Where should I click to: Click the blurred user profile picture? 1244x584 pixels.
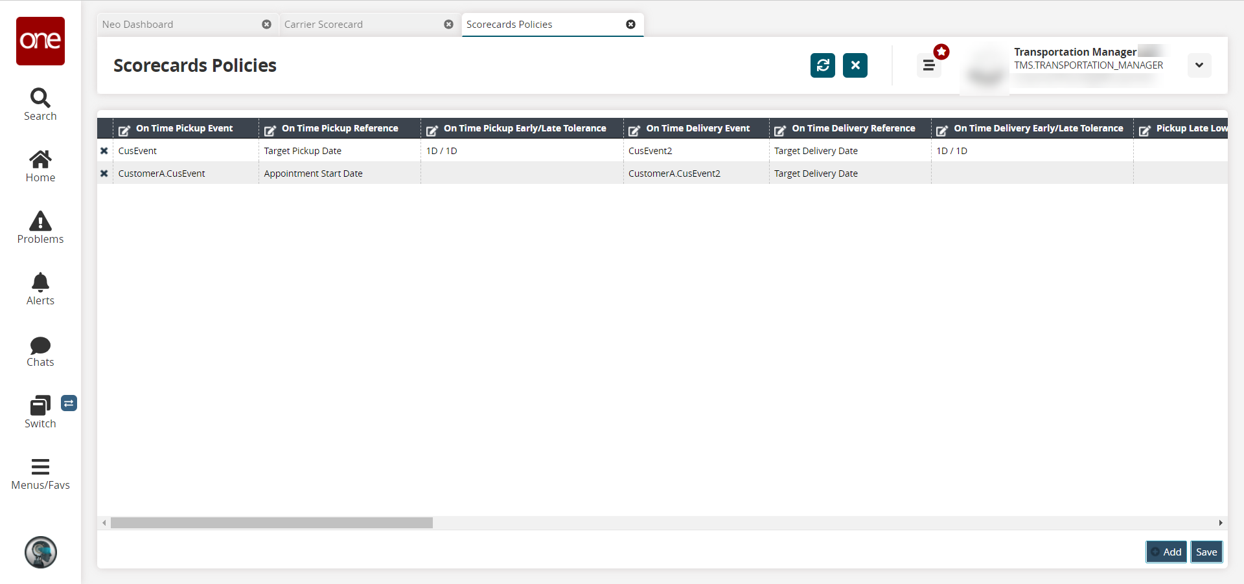984,70
